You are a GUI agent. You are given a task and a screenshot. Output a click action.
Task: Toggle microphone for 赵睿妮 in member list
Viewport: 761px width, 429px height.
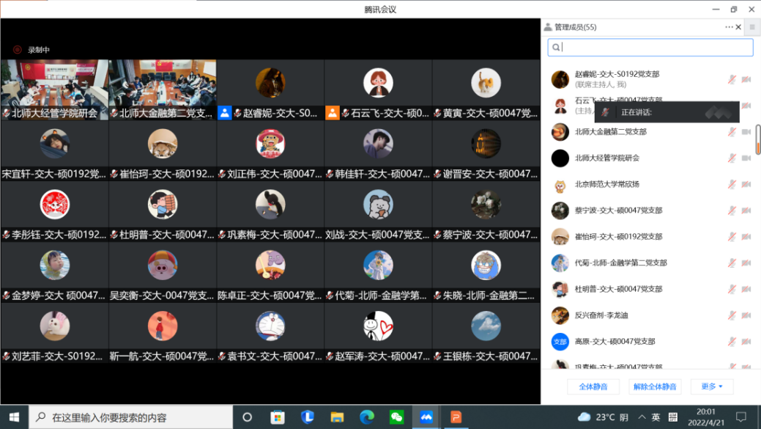pos(731,79)
